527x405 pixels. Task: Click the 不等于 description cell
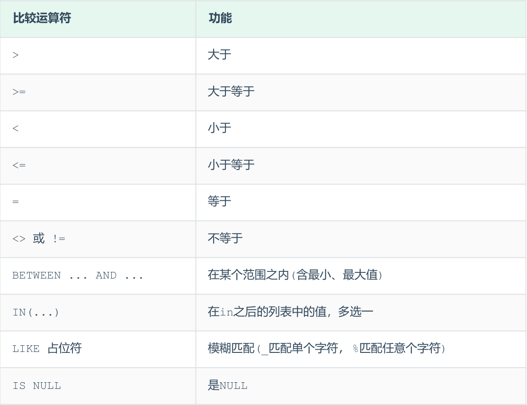(225, 239)
